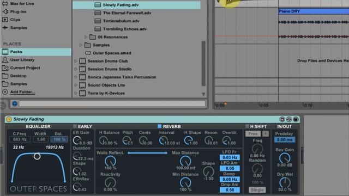Toggle the Slowly Fading device activator
Image resolution: width=349 pixels, height=196 pixels.
pos(9,119)
